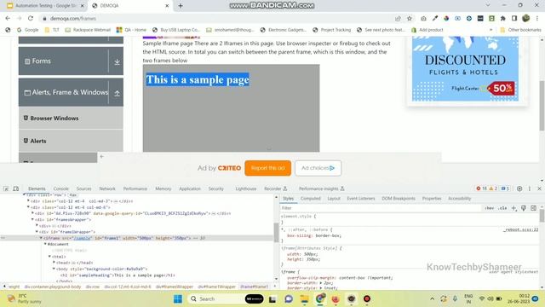Open the Performance tab in DevTools

pos(135,188)
